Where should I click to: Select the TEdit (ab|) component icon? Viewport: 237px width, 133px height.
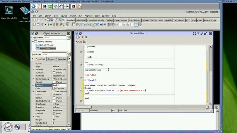pyautogui.click(x=89, y=25)
